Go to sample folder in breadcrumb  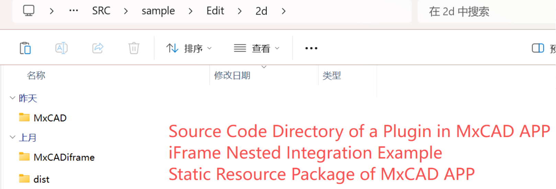[x=158, y=11]
